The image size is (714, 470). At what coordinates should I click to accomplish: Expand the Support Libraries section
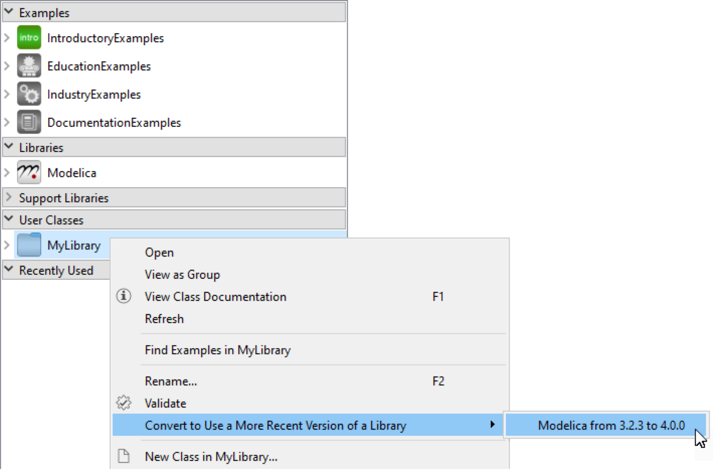(x=9, y=197)
